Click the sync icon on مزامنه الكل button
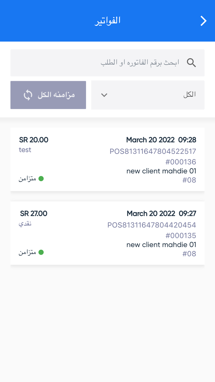The image size is (215, 382). pyautogui.click(x=28, y=95)
